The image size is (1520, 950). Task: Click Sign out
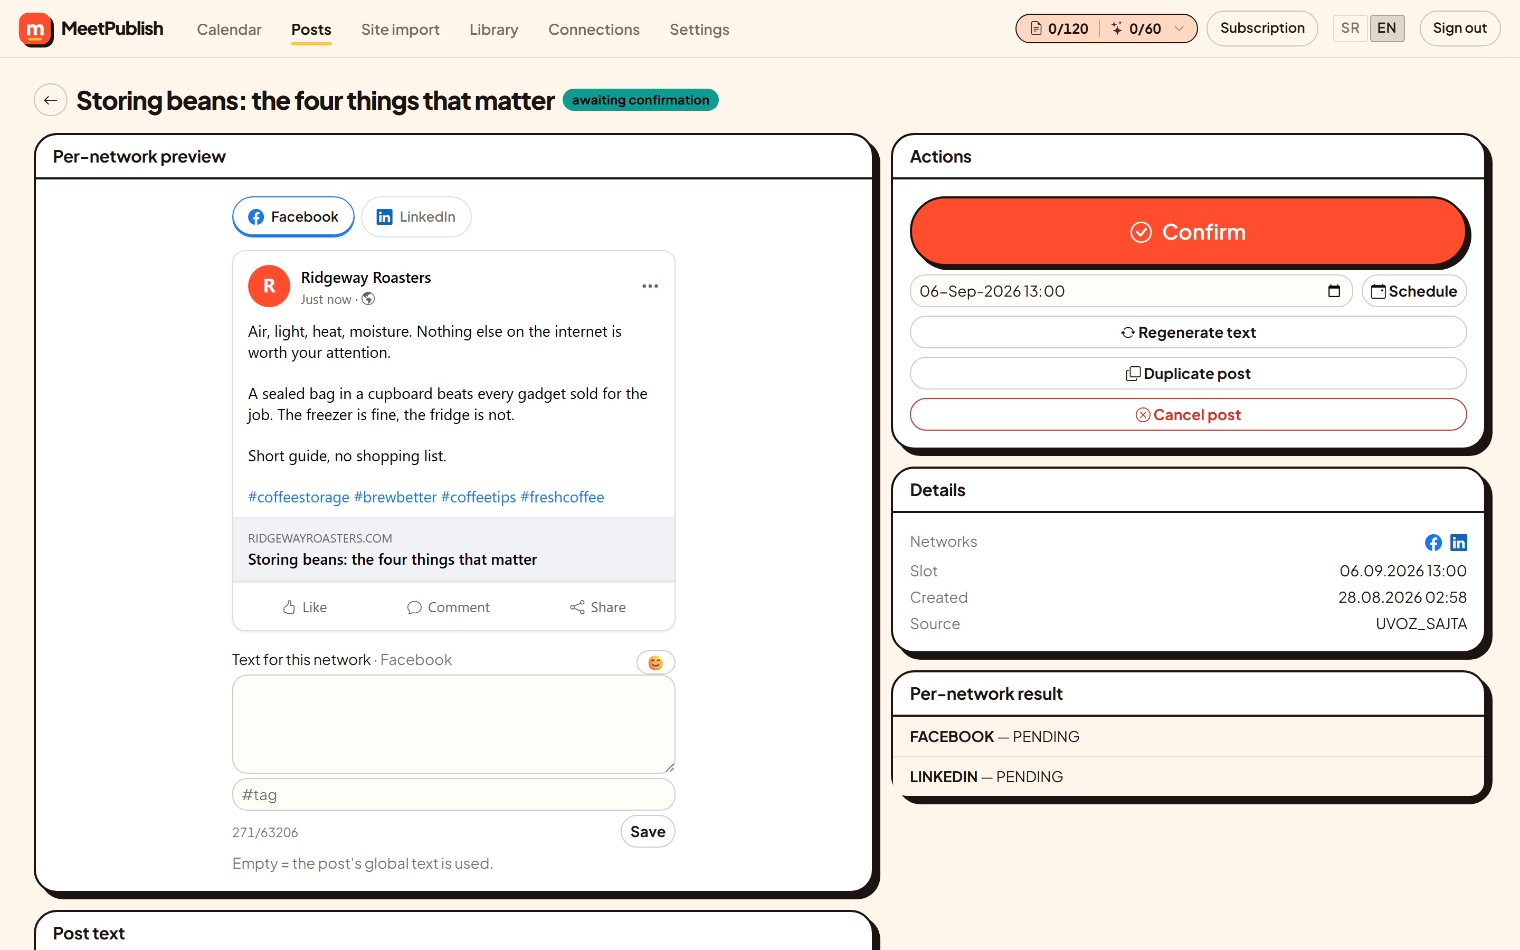(1459, 28)
